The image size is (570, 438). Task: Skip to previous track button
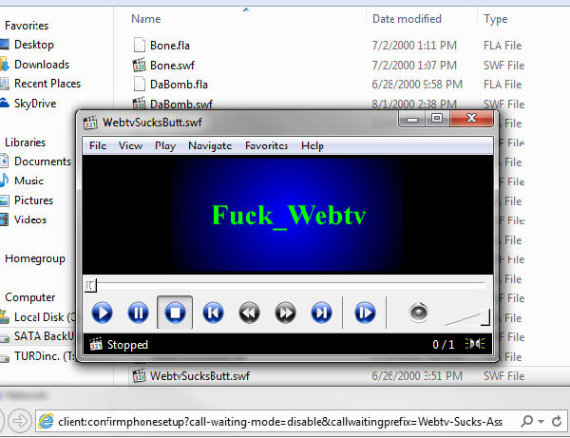[213, 313]
